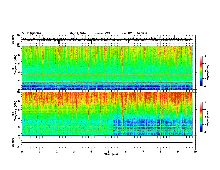The height and width of the screenshot is (170, 220).
Task: Click the "1" tick label on the time axis
Action: pos(39,152)
